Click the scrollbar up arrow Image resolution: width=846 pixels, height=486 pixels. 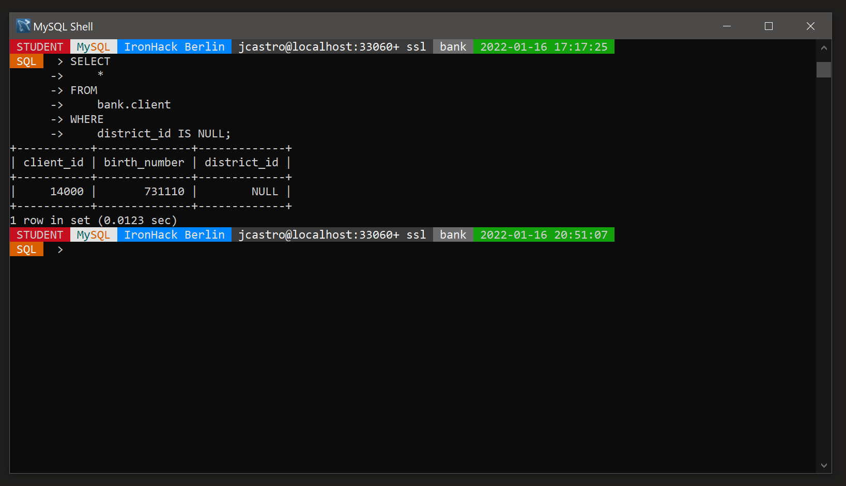pos(824,46)
